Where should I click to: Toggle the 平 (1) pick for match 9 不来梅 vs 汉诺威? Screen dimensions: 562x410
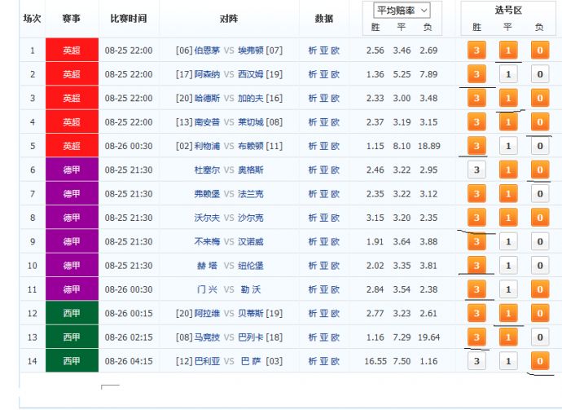pos(508,242)
